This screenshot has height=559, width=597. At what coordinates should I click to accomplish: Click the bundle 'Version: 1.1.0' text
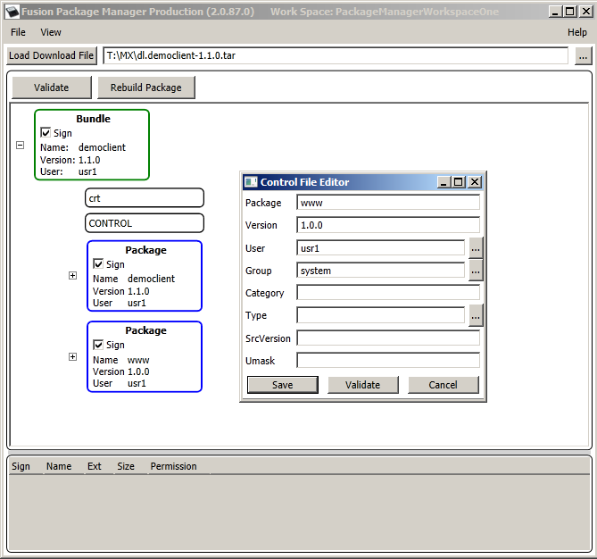[70, 160]
